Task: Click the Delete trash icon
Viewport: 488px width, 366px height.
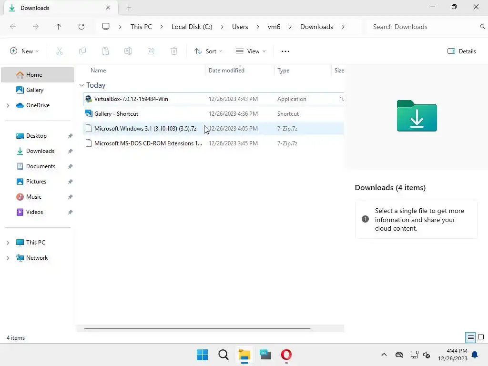Action: pos(174,51)
